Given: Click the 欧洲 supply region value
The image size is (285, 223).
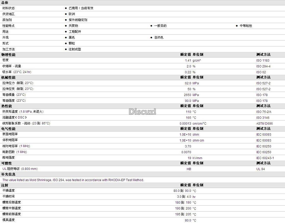Looking at the screenshot, I should (x=72, y=14).
